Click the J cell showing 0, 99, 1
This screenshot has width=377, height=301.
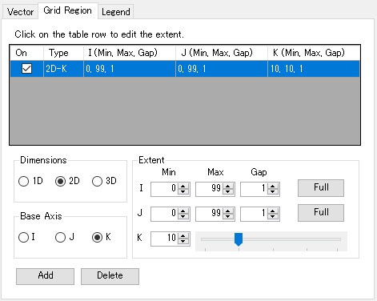pos(222,69)
